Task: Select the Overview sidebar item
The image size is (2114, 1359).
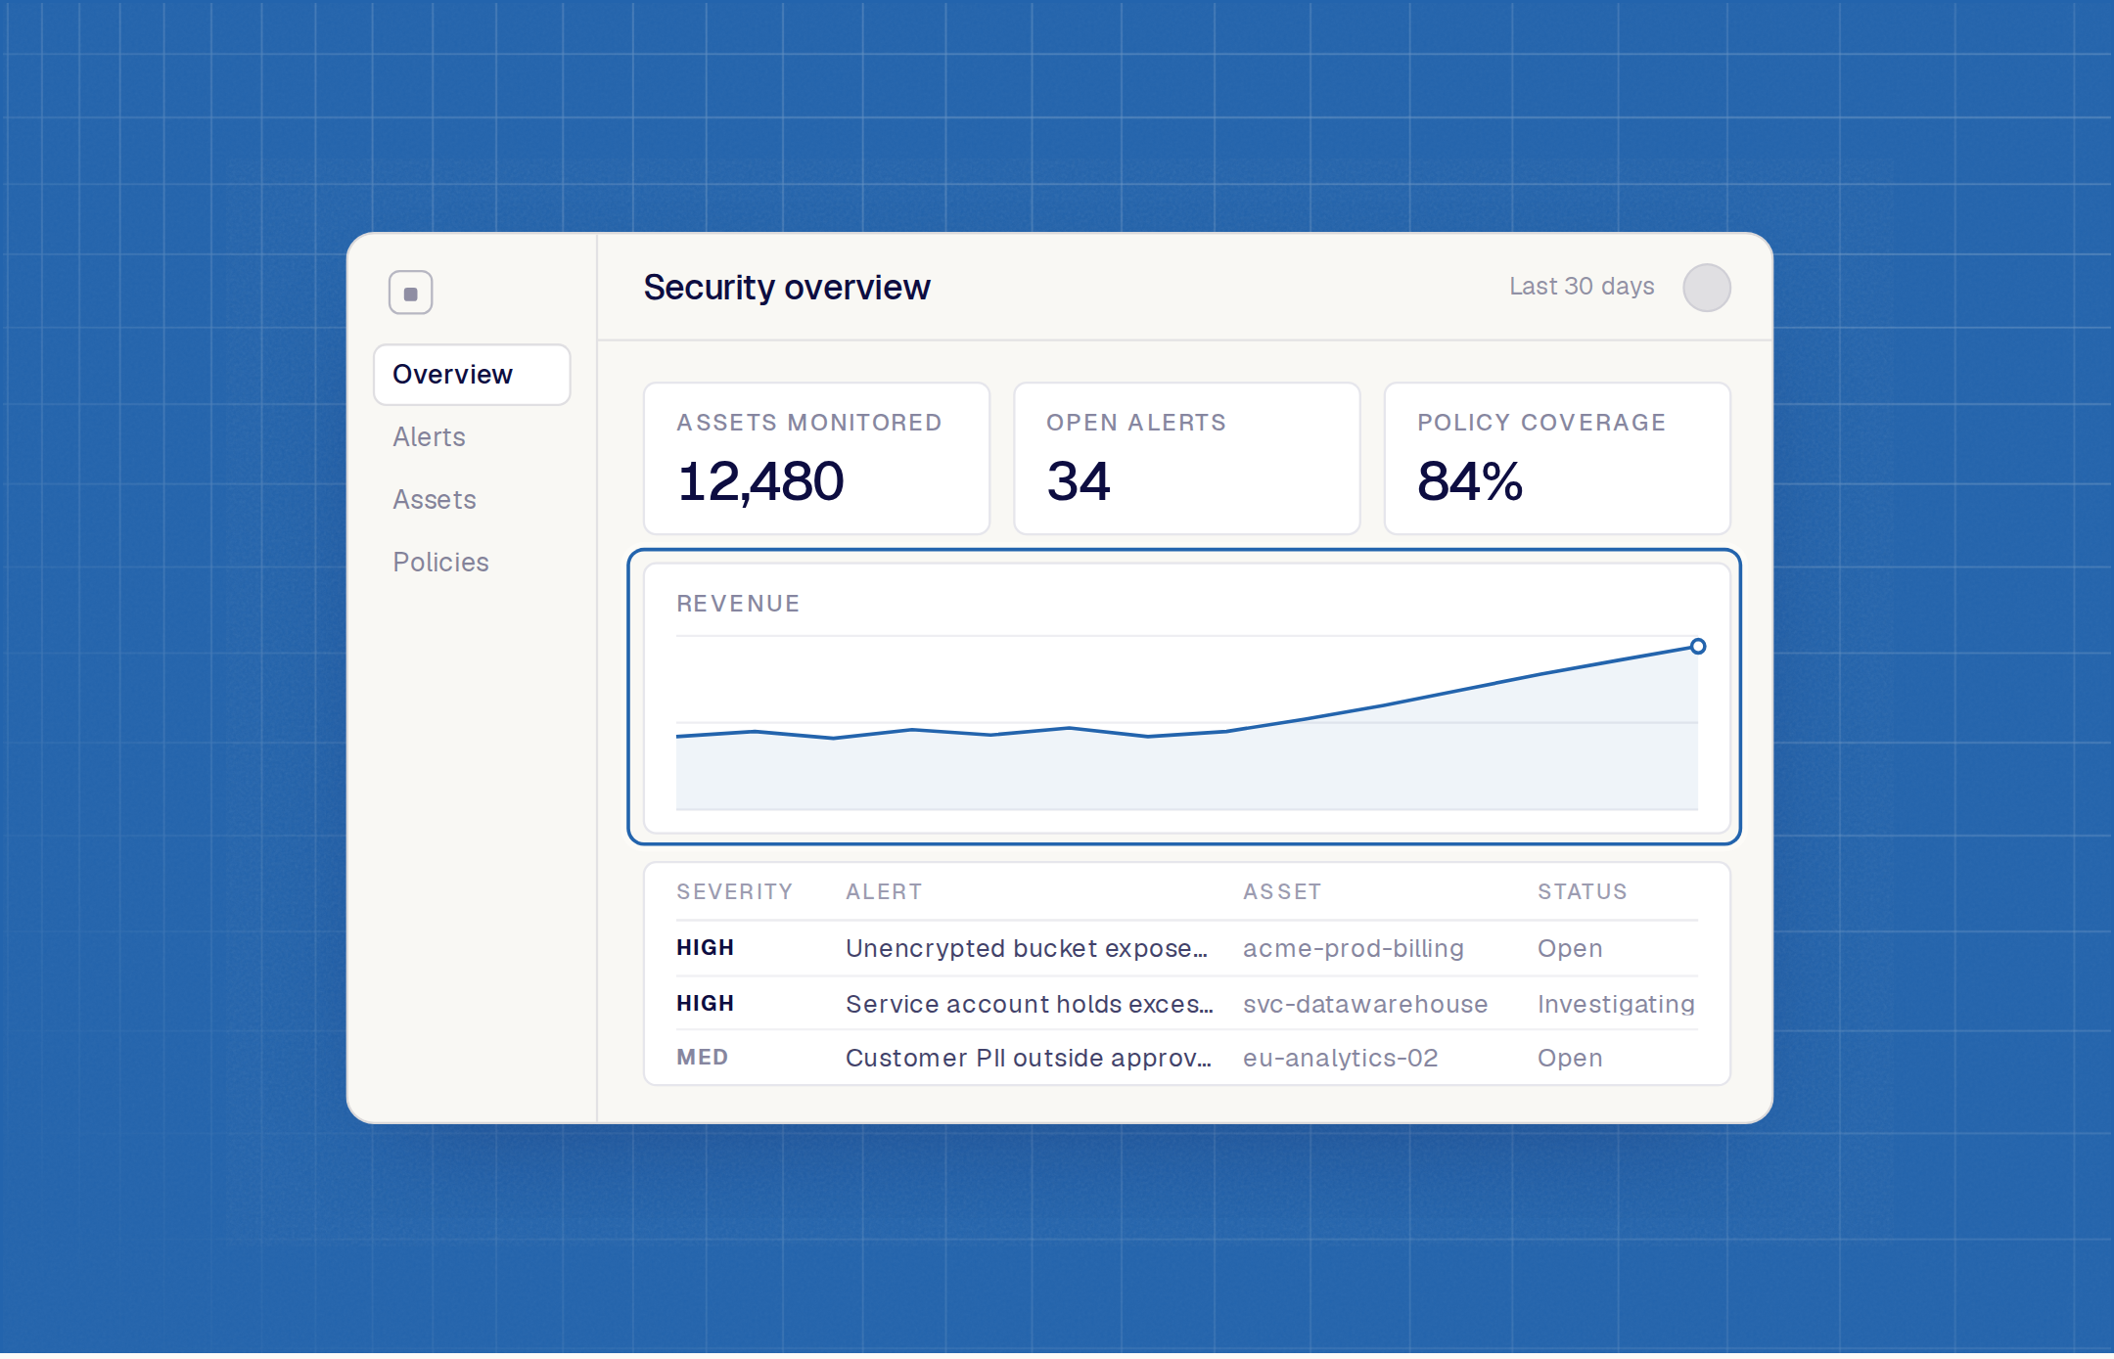Action: pos(472,375)
